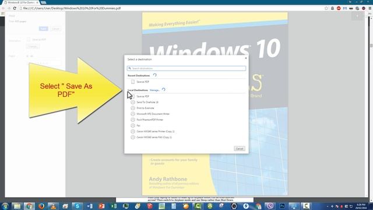This screenshot has width=373, height=210.
Task: Focus the address bar with the file URL
Action: click(171, 8)
